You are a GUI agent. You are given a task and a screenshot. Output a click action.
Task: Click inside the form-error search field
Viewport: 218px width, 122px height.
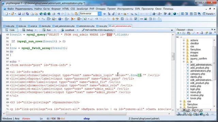point(89,14)
